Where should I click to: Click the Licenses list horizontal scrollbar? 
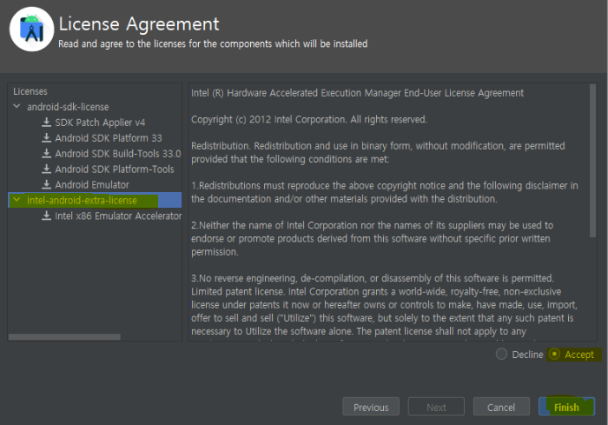pyautogui.click(x=64, y=337)
